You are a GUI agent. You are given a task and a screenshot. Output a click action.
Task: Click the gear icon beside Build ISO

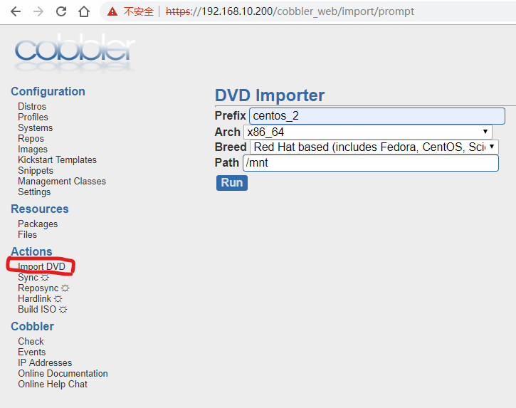(63, 310)
